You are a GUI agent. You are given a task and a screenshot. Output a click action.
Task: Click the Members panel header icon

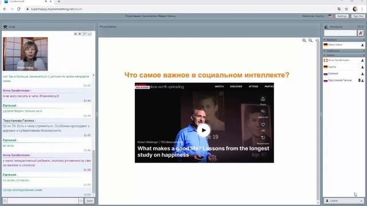point(326,27)
